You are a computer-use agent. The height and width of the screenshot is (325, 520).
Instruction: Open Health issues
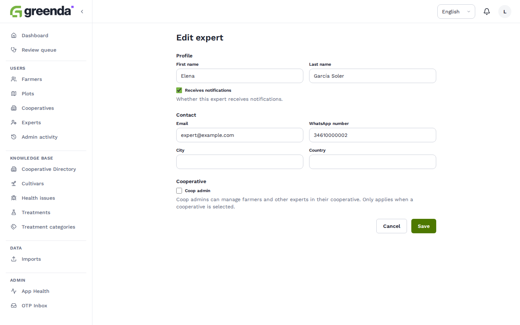pyautogui.click(x=46, y=198)
